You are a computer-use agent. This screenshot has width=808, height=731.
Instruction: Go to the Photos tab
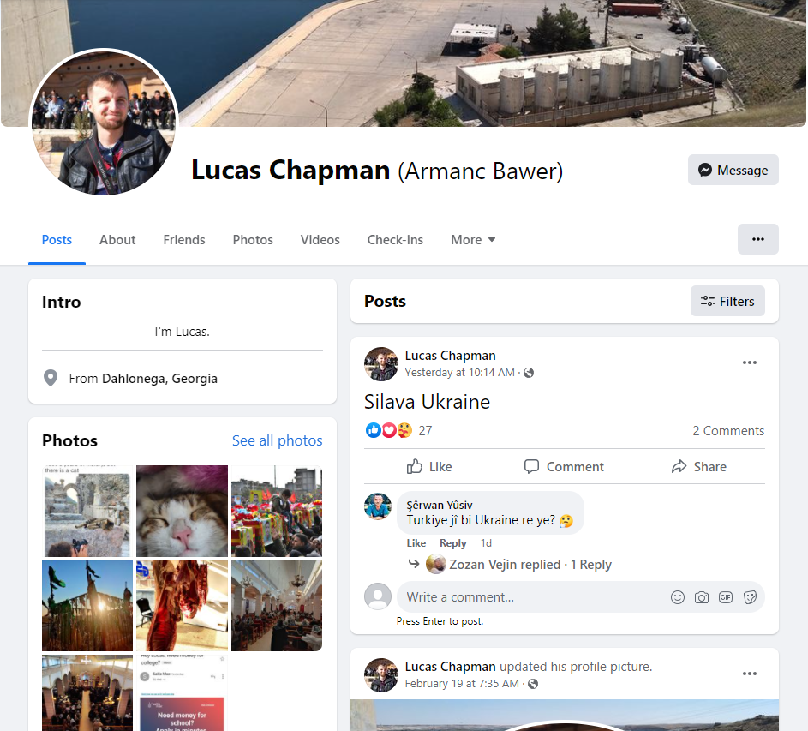253,240
